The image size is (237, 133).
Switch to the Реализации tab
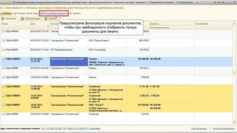coord(9,19)
